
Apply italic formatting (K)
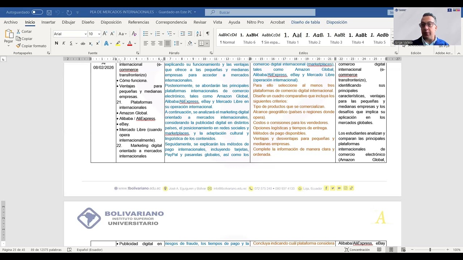click(x=64, y=43)
